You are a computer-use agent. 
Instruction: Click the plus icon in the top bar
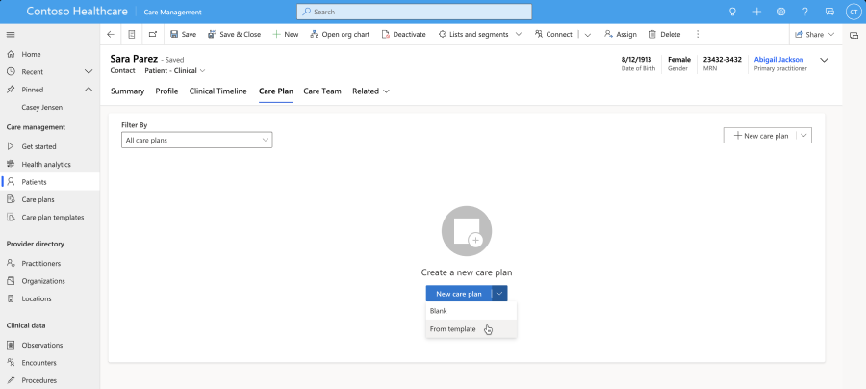click(x=757, y=12)
